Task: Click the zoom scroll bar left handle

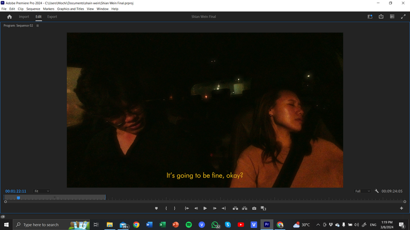Action: coord(6,202)
